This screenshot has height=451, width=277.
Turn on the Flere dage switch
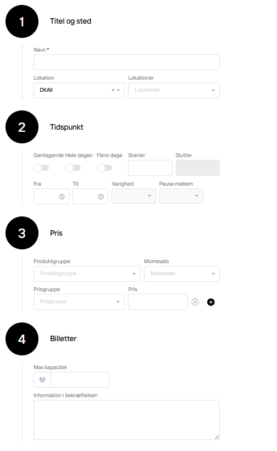(x=104, y=168)
